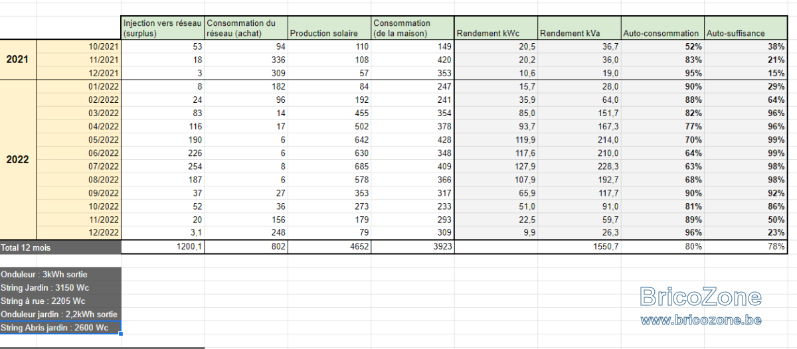Click the "04/2022" month cell
Image resolution: width=797 pixels, height=349 pixels.
79,126
